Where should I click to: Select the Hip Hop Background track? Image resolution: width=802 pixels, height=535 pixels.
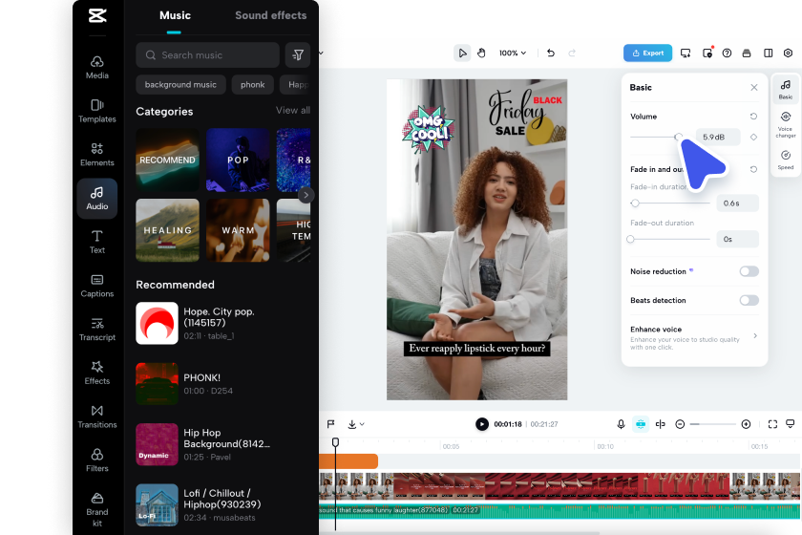222,444
